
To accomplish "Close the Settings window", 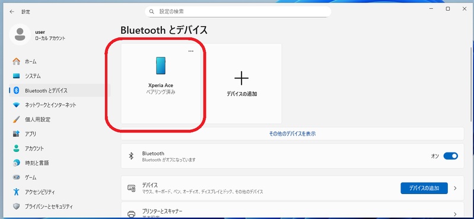I will coord(465,9).
